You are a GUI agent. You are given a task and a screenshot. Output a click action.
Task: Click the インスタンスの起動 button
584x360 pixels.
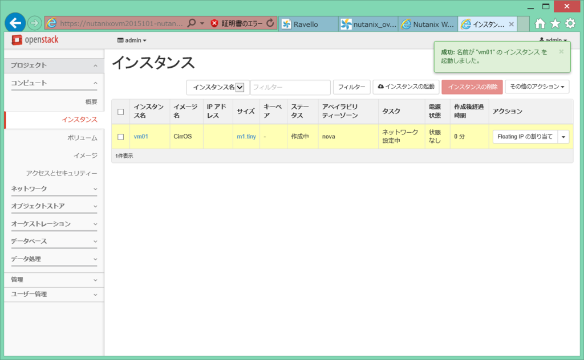[x=406, y=87]
